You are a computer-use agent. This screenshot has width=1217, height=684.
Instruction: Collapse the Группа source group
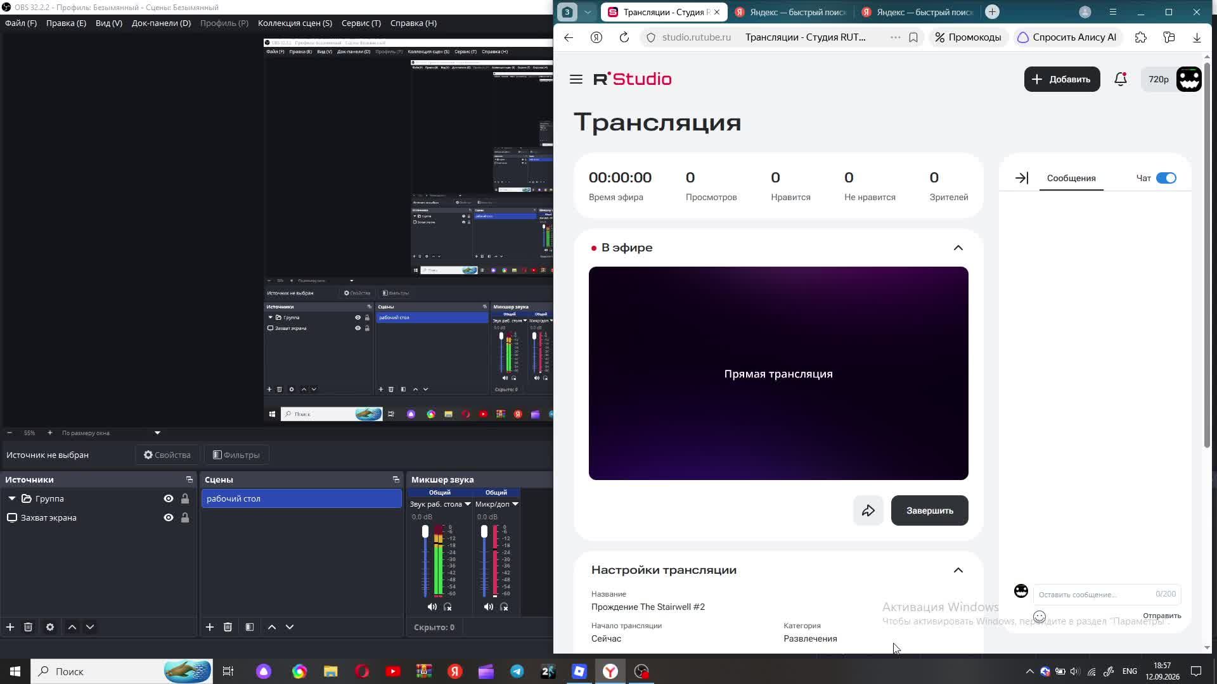12,498
